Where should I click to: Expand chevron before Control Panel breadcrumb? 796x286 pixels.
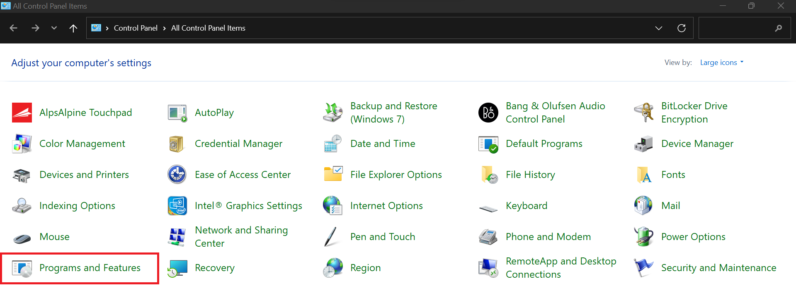pyautogui.click(x=107, y=28)
